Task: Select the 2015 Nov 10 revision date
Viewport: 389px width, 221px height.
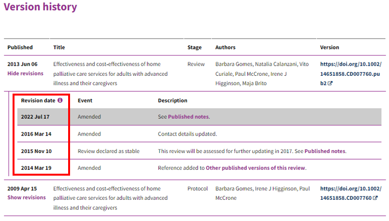Action: (36, 151)
